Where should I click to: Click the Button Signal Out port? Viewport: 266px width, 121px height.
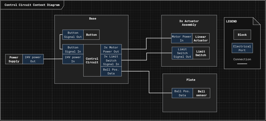click(73, 35)
